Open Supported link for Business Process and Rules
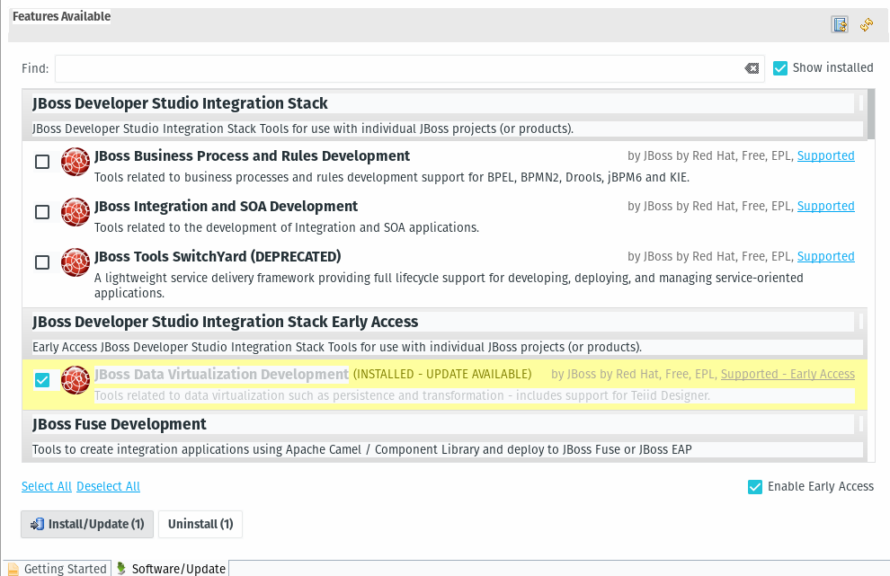Image resolution: width=890 pixels, height=576 pixels. tap(826, 155)
